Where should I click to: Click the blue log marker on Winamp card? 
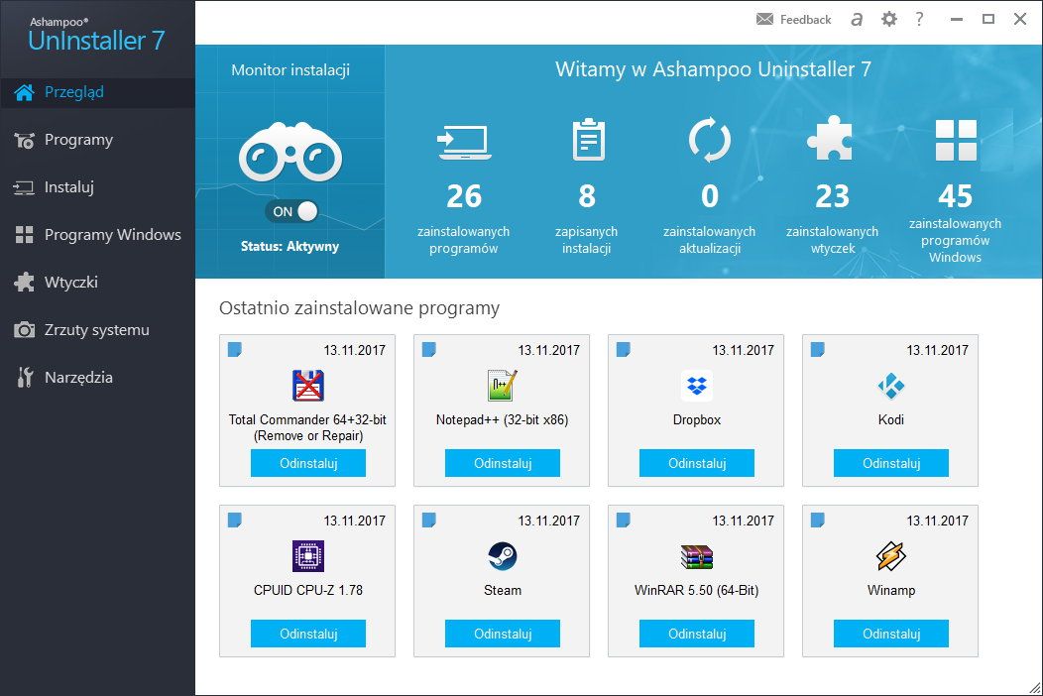pos(818,520)
